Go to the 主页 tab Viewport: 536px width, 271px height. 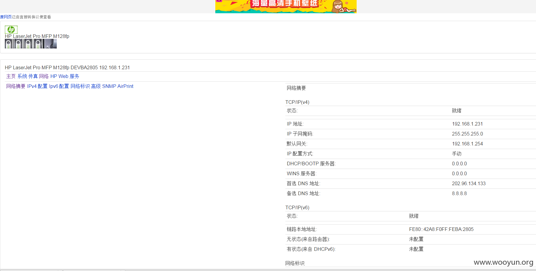tap(11, 76)
